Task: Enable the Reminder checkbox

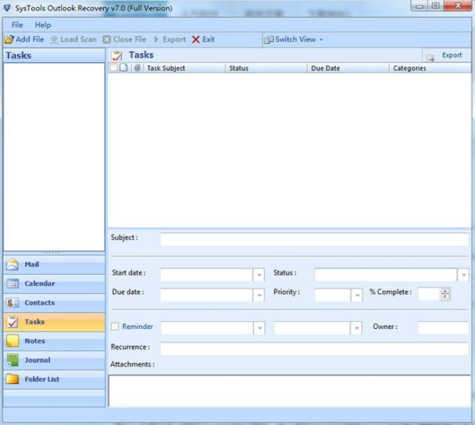Action: (115, 327)
